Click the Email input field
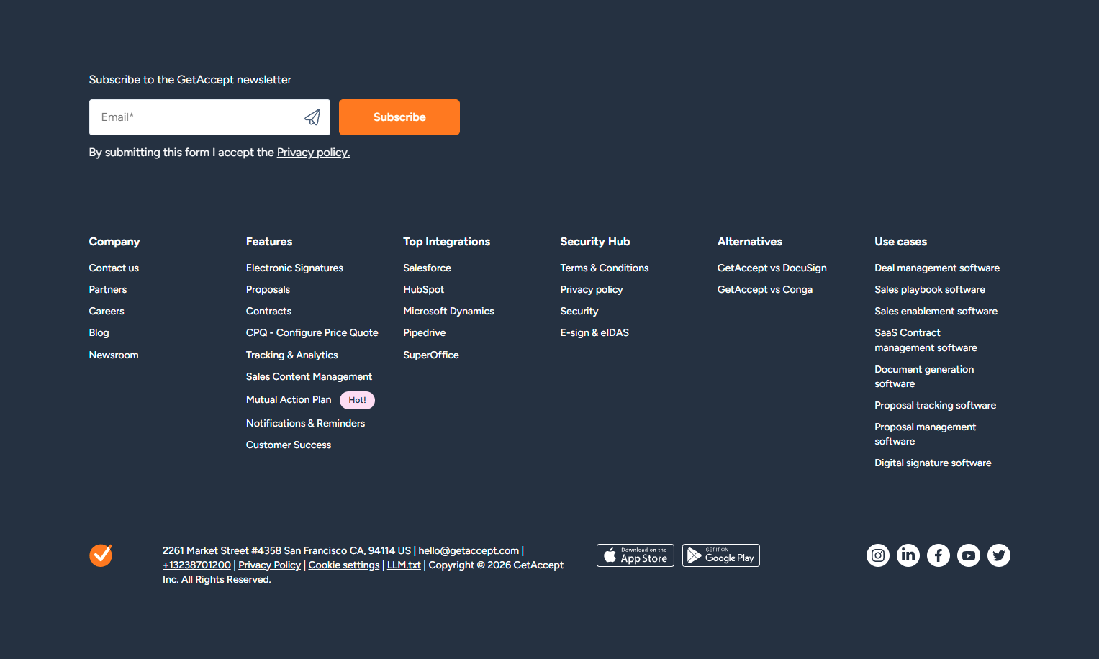 pos(194,117)
